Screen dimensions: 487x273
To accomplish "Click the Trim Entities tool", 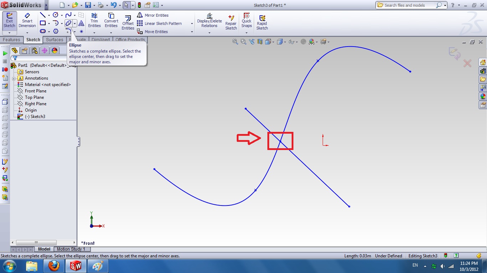I will 94,21.
